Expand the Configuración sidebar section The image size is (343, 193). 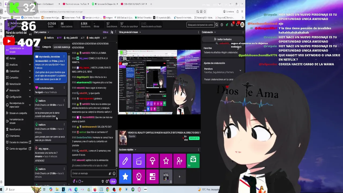pos(30,97)
